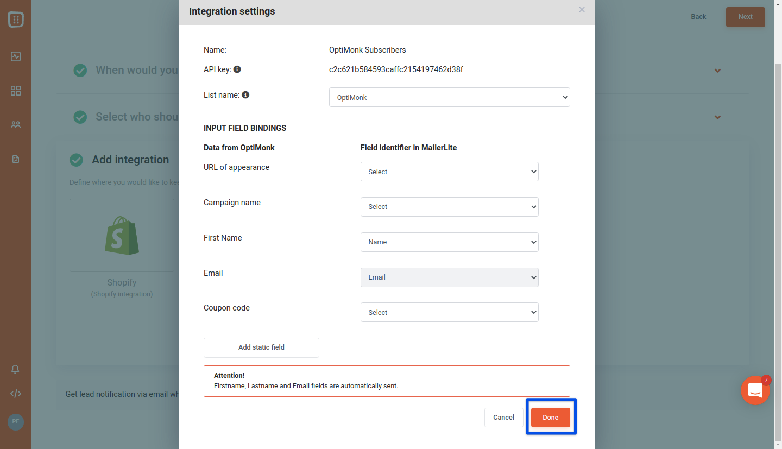This screenshot has height=449, width=782.
Task: Open the document report icon in sidebar
Action: coord(16,159)
